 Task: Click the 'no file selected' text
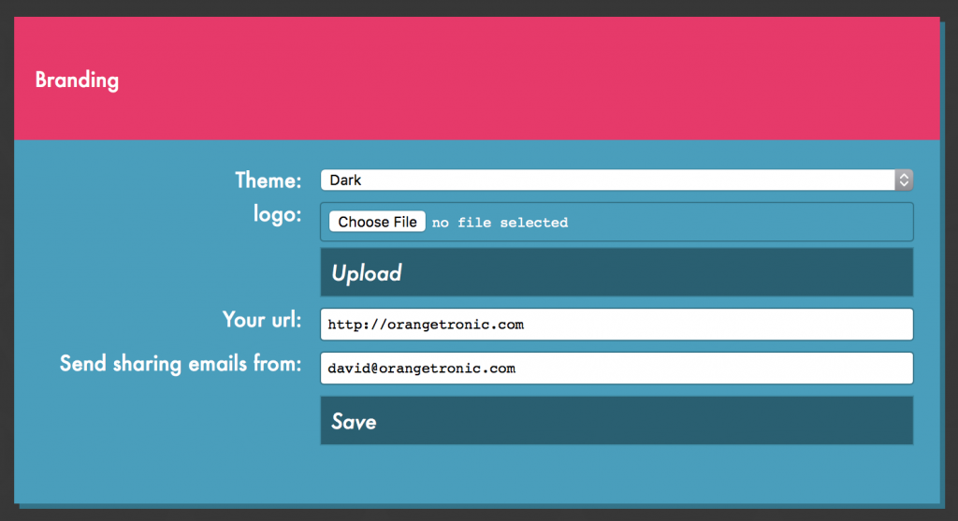[500, 223]
